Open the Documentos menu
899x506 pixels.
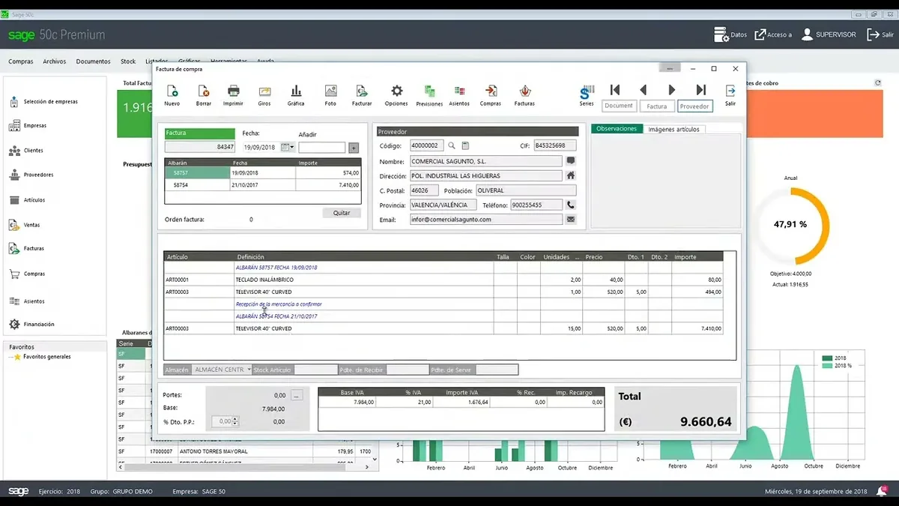click(94, 61)
